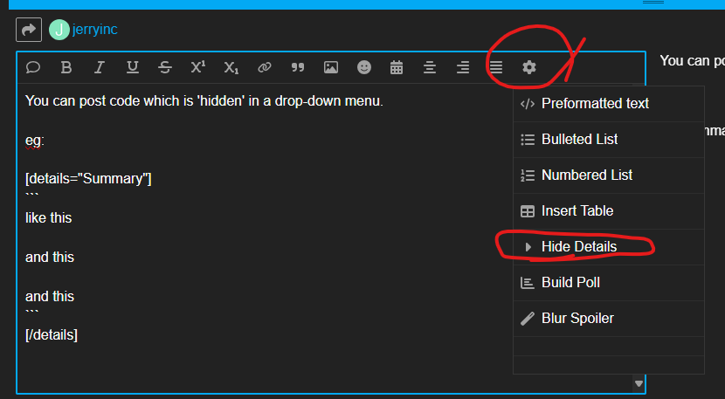
Task: Right-align the text
Action: (x=463, y=67)
